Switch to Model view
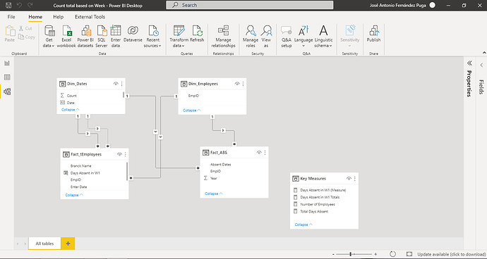This screenshot has width=487, height=259. (7, 91)
